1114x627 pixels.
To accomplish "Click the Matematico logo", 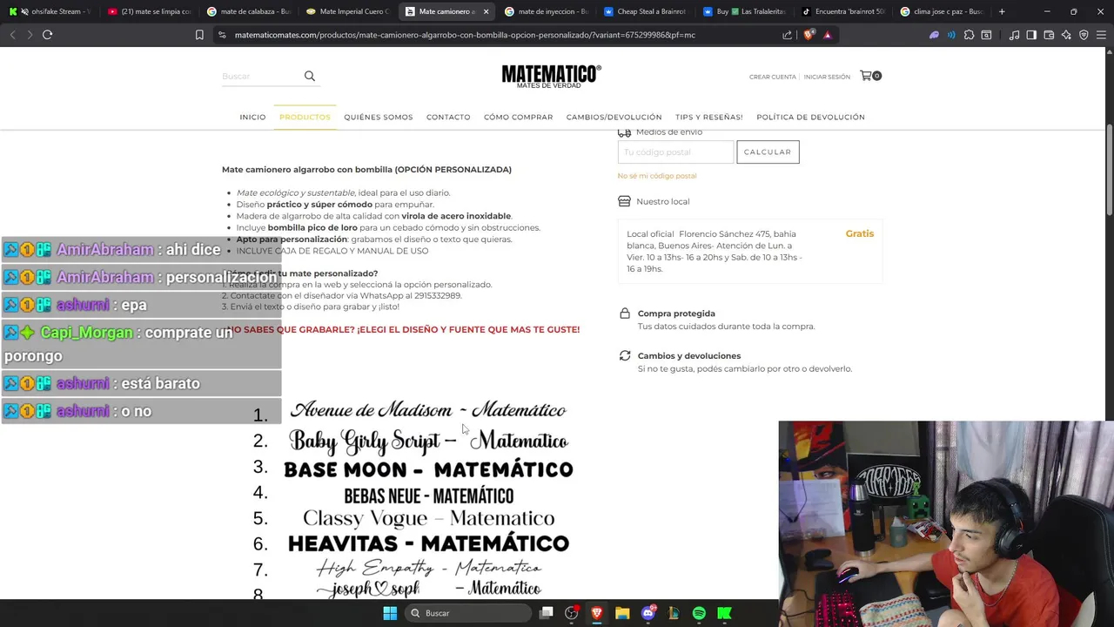I will coord(551,77).
